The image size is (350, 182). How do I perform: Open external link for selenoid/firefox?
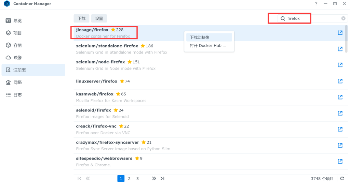click(340, 113)
